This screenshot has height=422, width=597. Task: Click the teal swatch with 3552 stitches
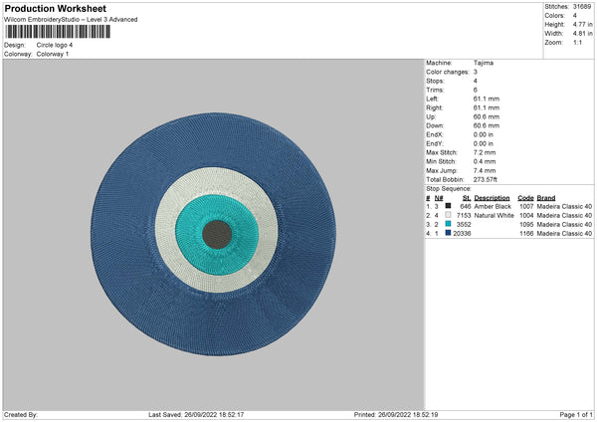pyautogui.click(x=448, y=224)
